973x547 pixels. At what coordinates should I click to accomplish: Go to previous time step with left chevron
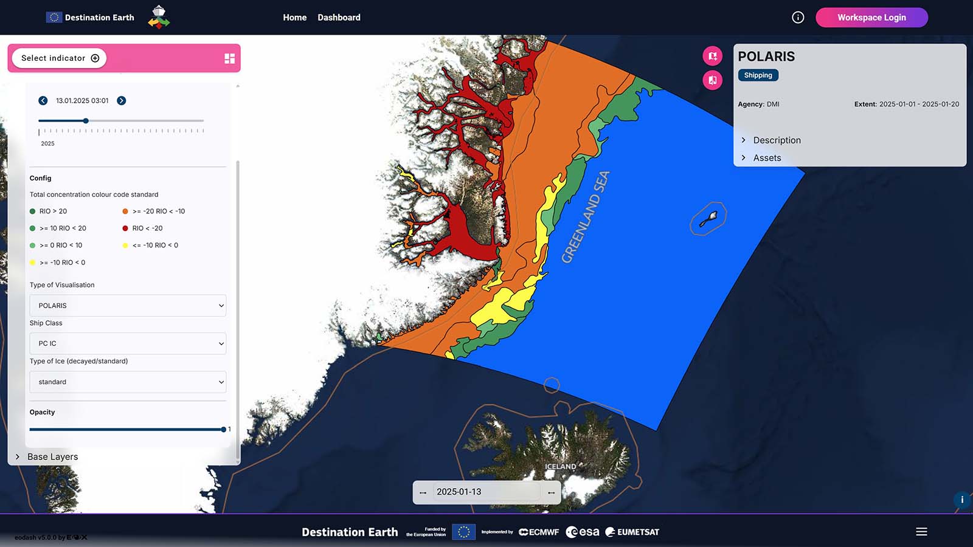[43, 101]
